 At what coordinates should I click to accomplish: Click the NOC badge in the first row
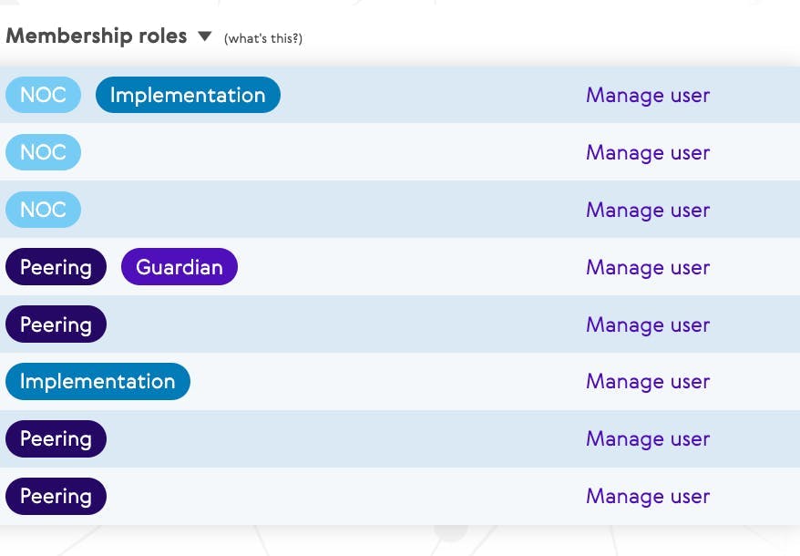tap(44, 95)
